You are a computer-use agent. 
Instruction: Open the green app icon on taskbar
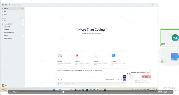pyautogui.click(x=105, y=90)
